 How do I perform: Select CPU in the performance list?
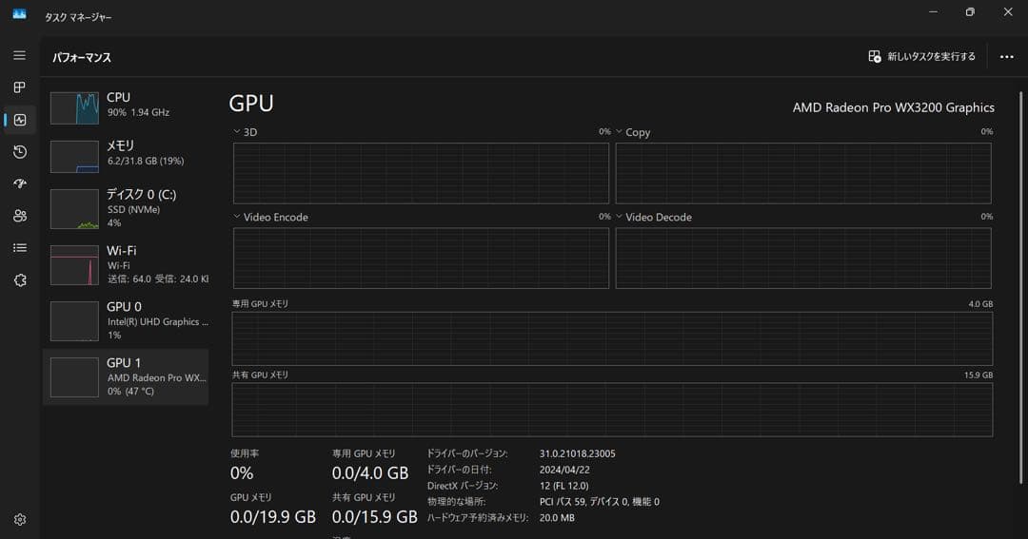point(127,105)
